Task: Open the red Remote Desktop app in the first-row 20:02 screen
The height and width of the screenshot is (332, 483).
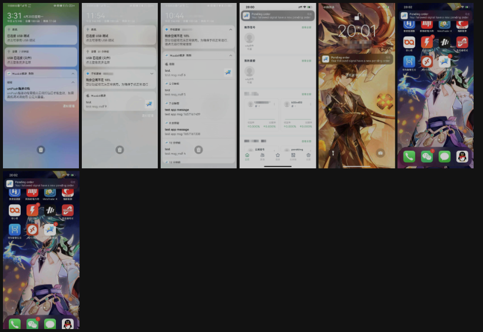Action: (426, 62)
